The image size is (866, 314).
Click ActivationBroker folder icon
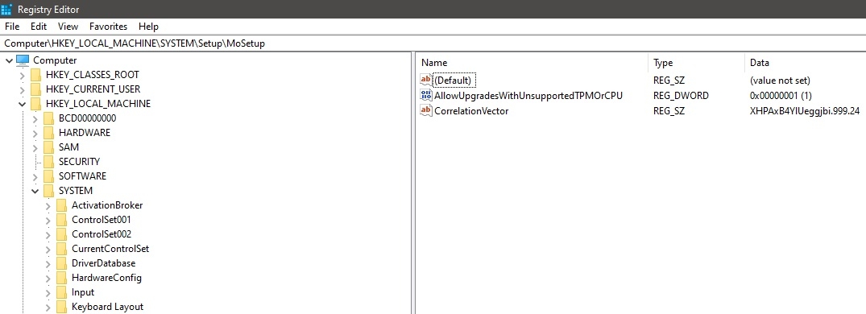[x=62, y=205]
